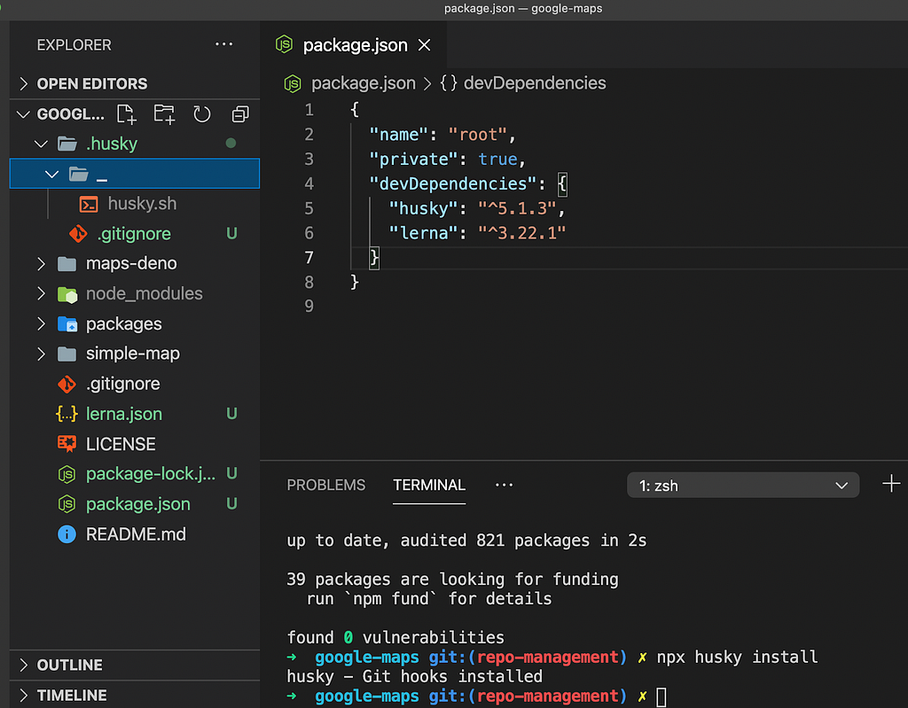Click the EXPLORER panel title

pyautogui.click(x=74, y=45)
